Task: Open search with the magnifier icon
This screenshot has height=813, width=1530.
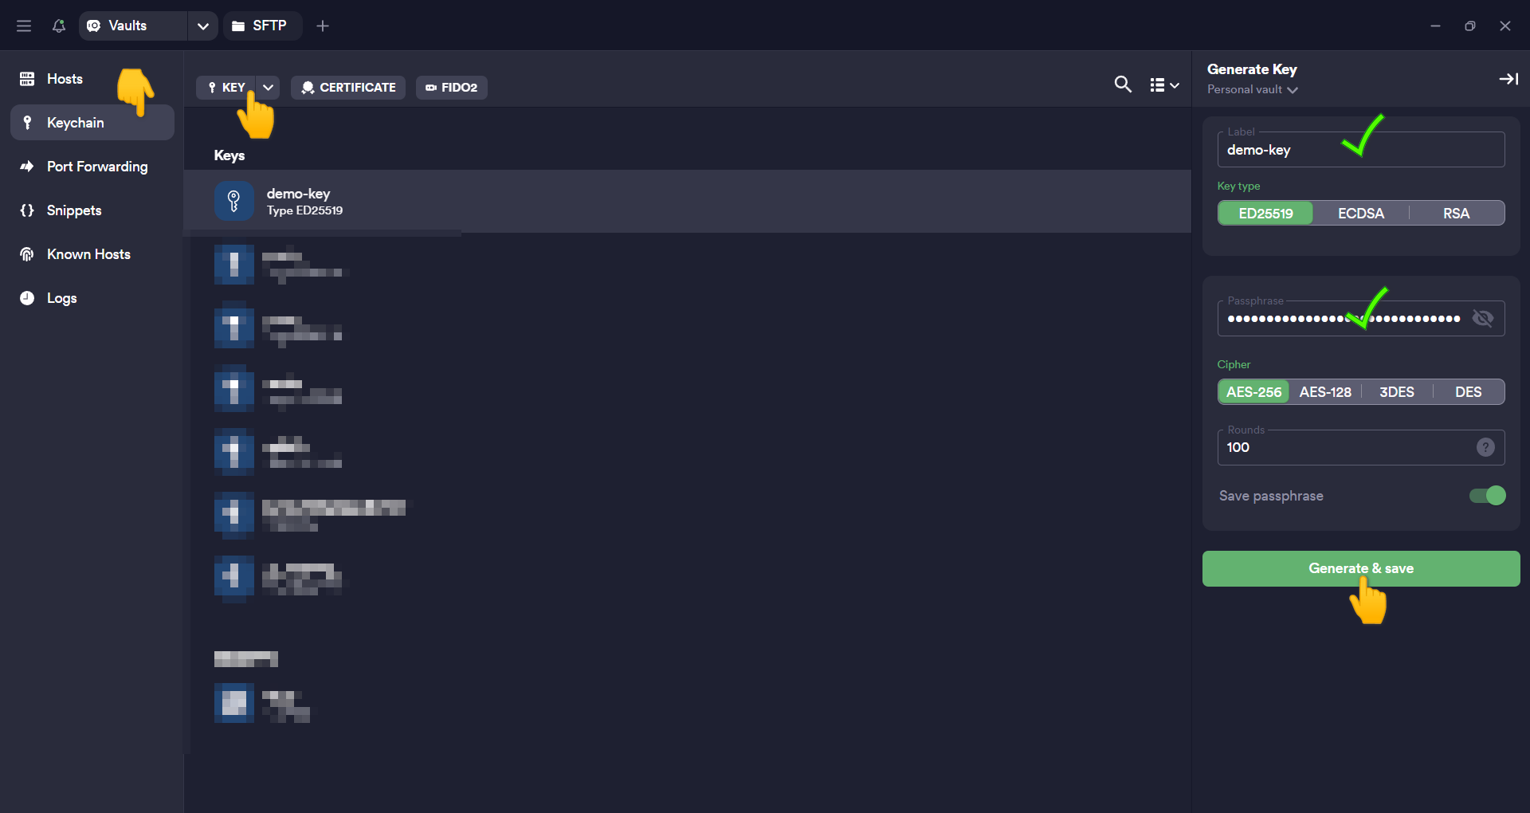Action: tap(1122, 84)
